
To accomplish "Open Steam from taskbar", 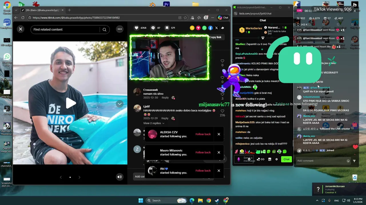I will click(x=217, y=200).
